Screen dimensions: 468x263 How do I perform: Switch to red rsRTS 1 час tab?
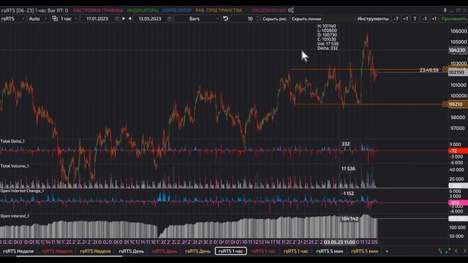(263, 251)
